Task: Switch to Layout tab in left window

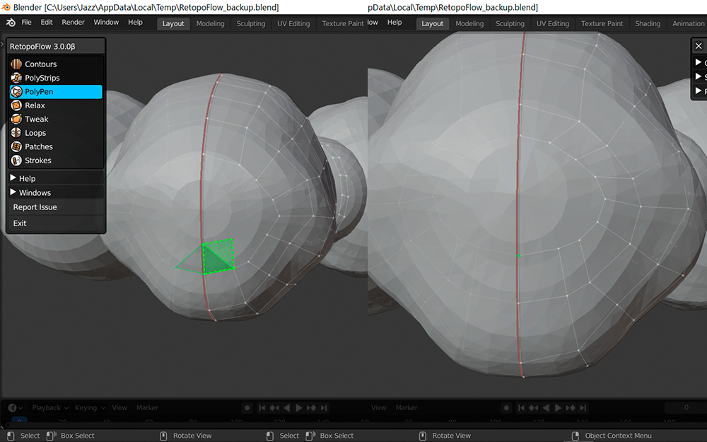Action: pyautogui.click(x=173, y=23)
